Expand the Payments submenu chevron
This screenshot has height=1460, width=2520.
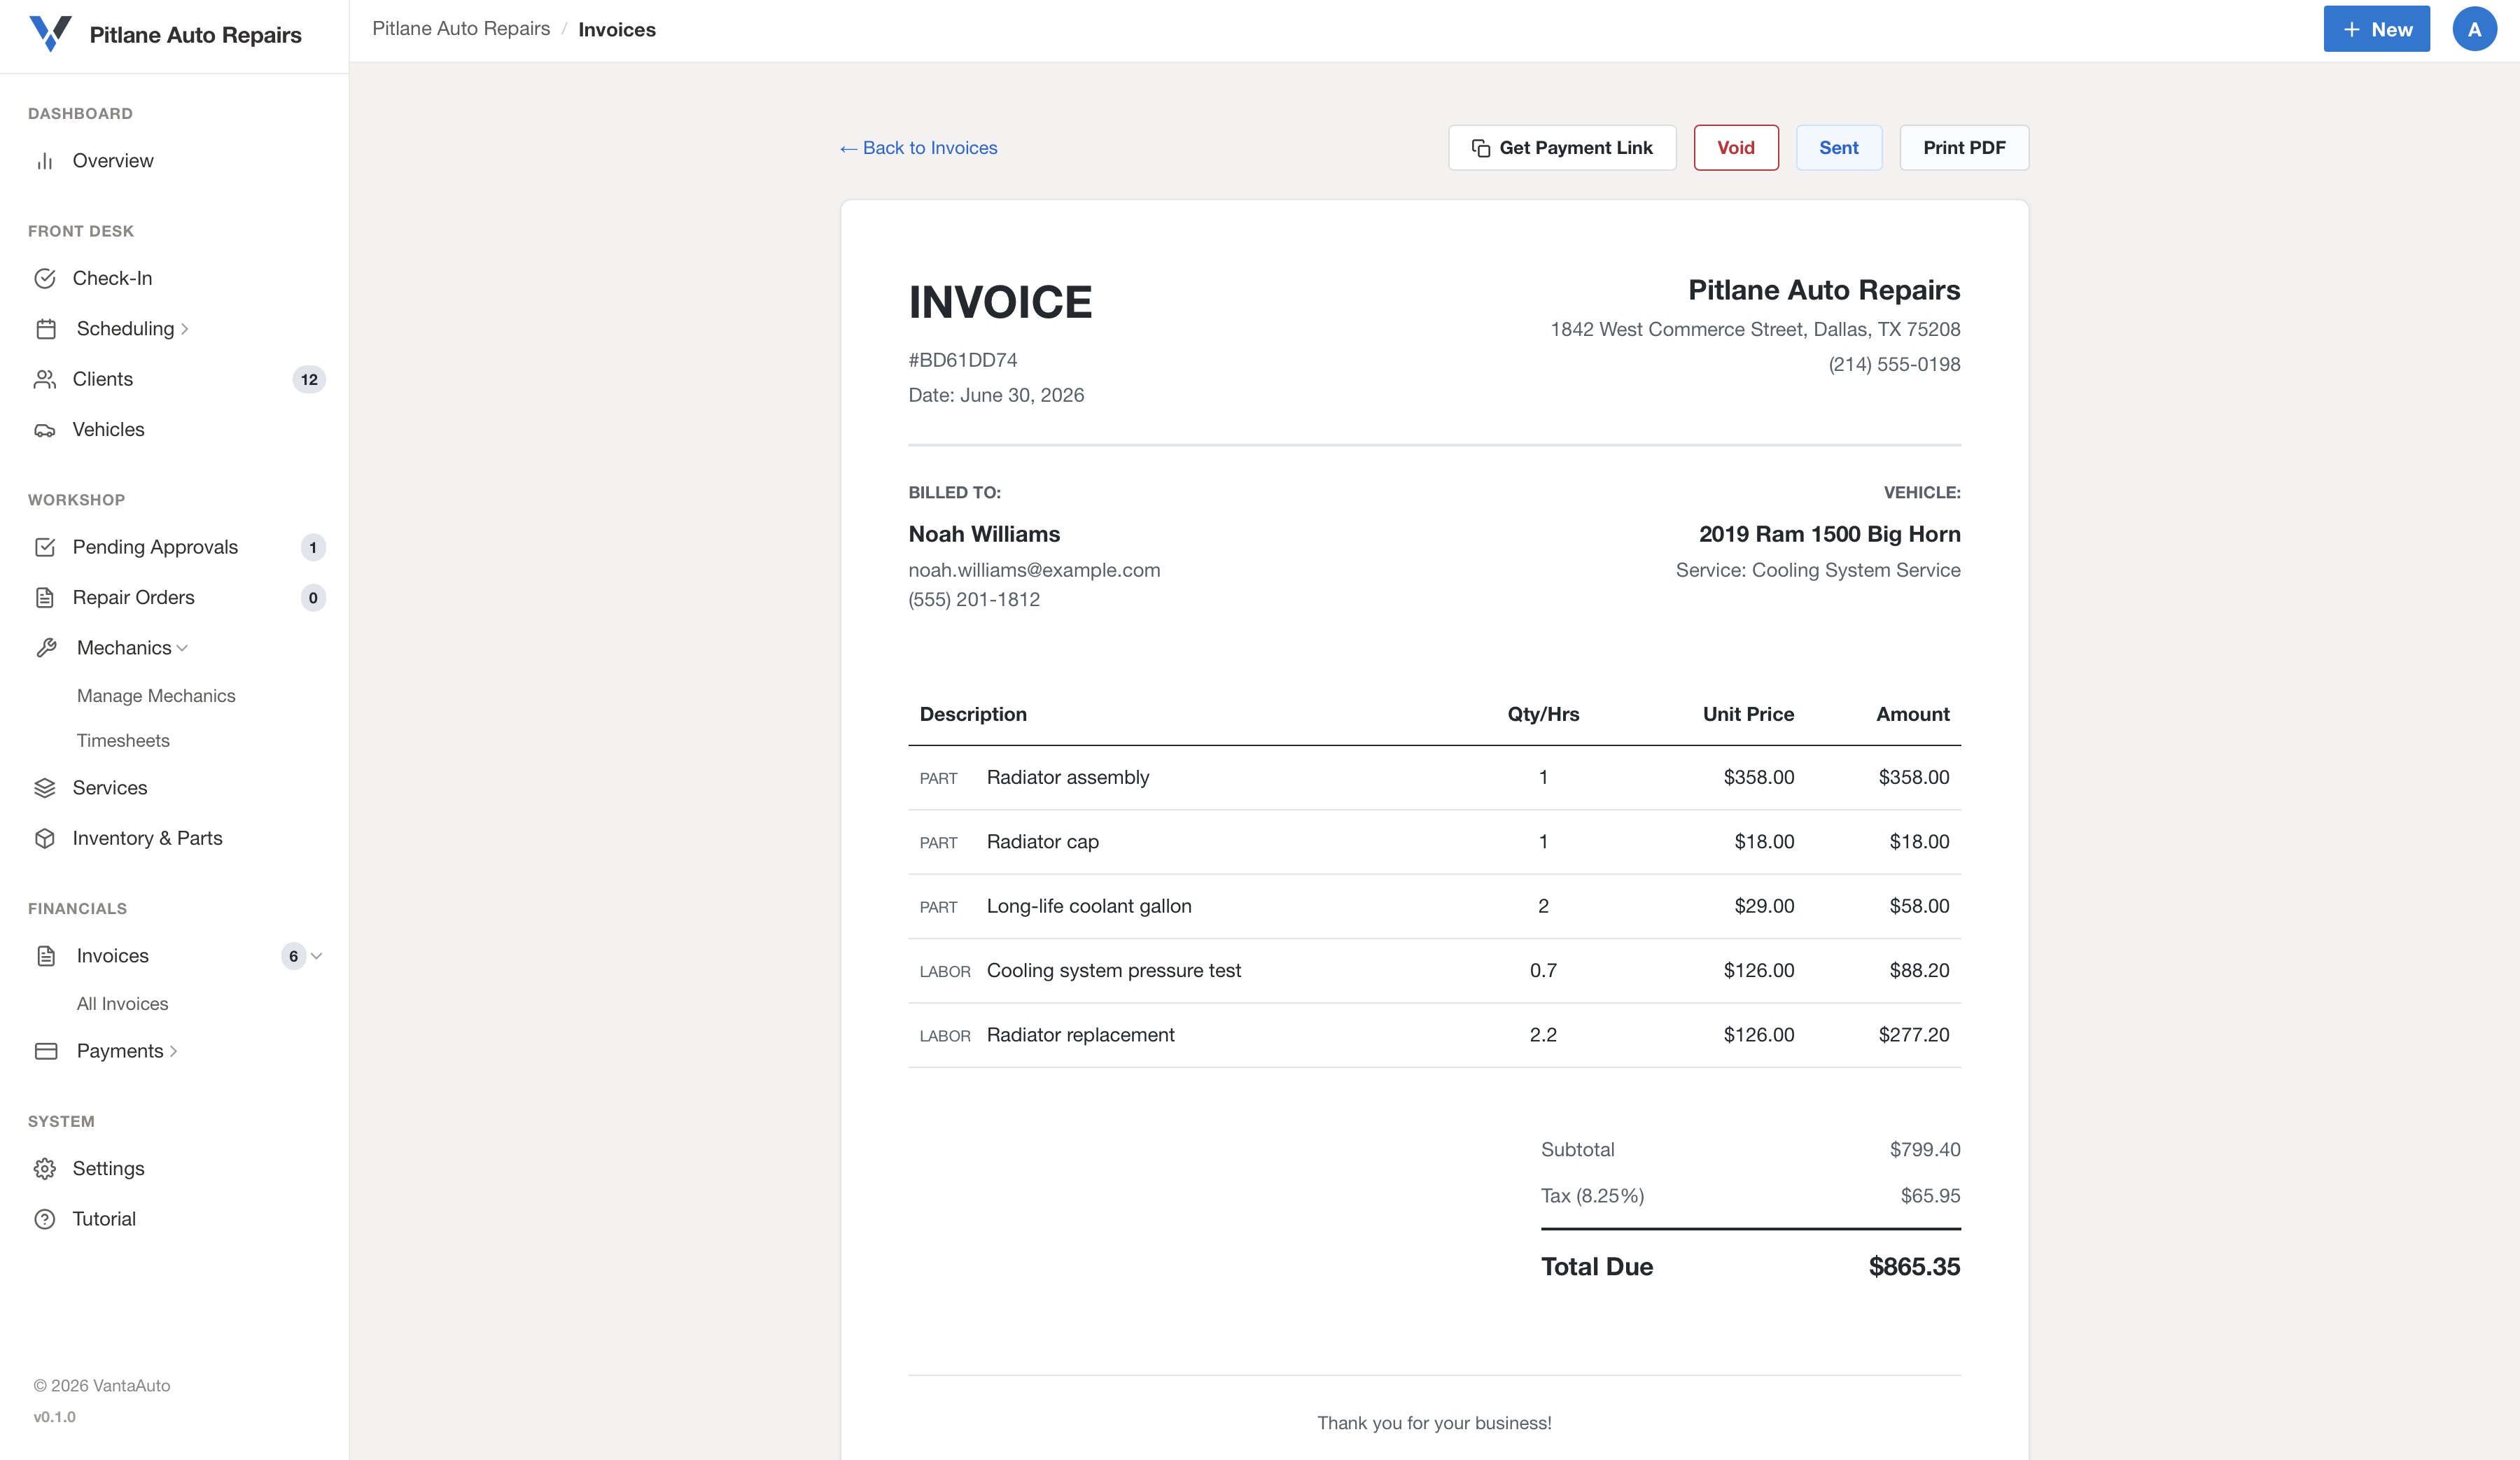pyautogui.click(x=174, y=1051)
